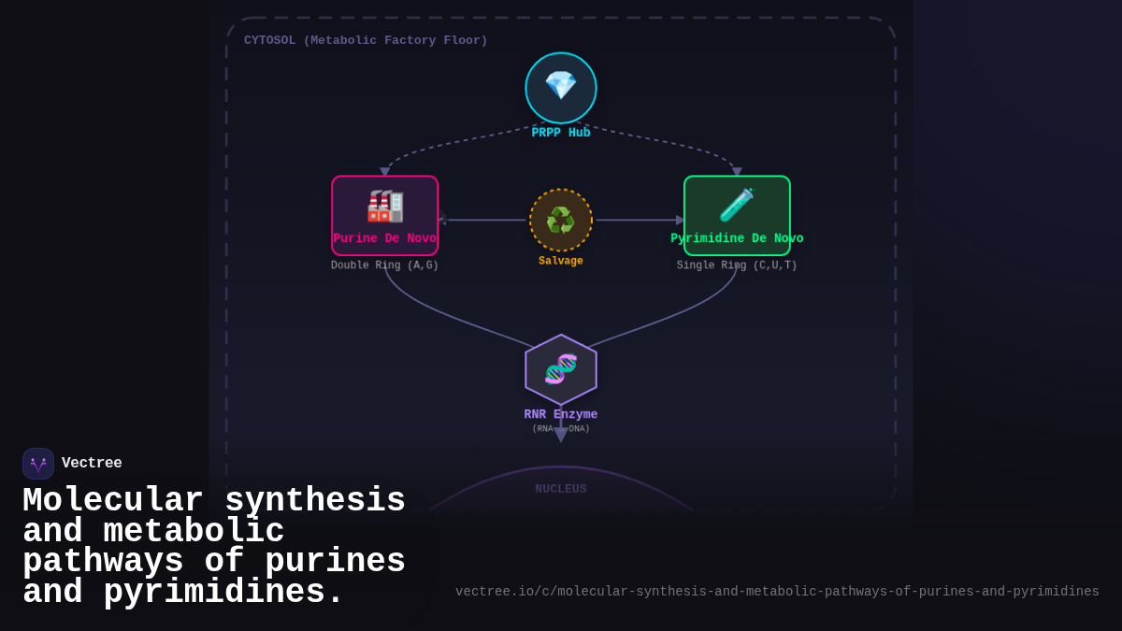Select the NUCLEUS section label

[x=560, y=488]
